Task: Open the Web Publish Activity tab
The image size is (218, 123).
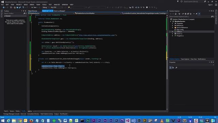Action: pos(47,114)
